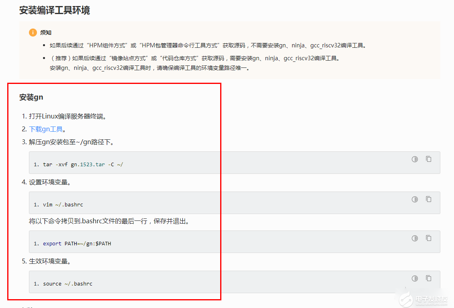The height and width of the screenshot is (308, 454).
Task: Copy the vim ~/.bashrc code block
Action: pyautogui.click(x=429, y=199)
